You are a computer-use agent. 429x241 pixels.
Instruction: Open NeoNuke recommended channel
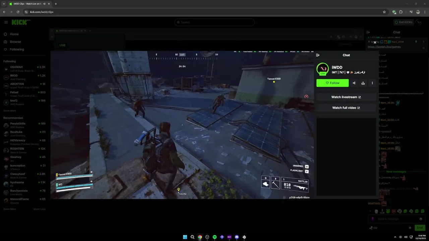tap(24, 134)
